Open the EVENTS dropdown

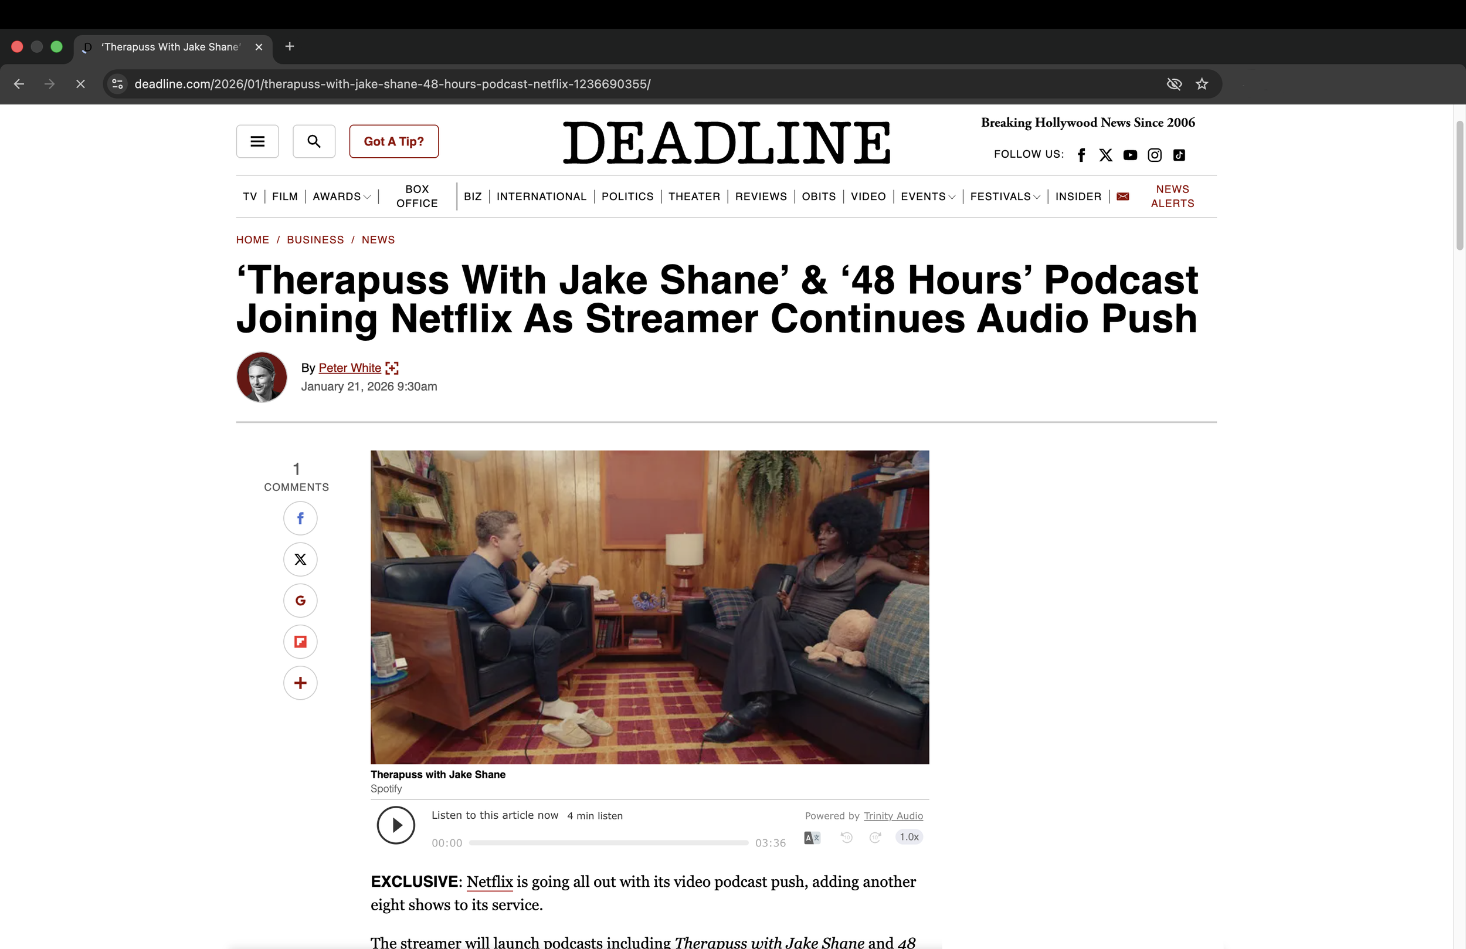[952, 196]
